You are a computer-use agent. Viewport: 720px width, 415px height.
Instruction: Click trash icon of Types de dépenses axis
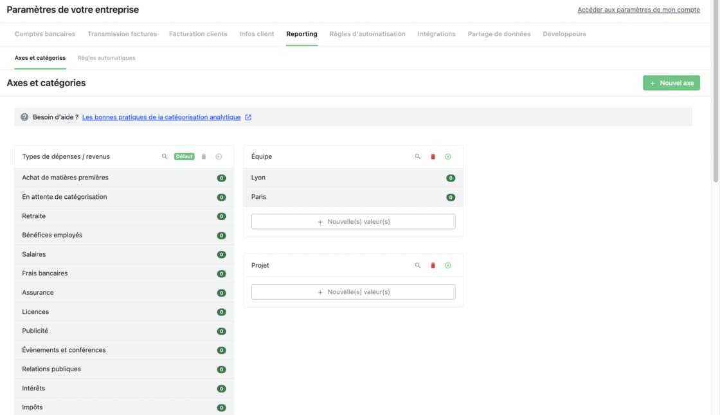[x=204, y=157]
